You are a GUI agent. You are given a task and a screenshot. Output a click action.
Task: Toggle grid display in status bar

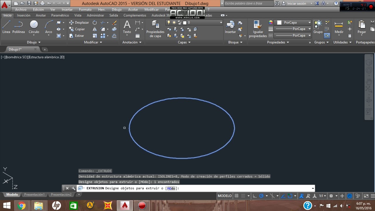pyautogui.click(x=237, y=196)
